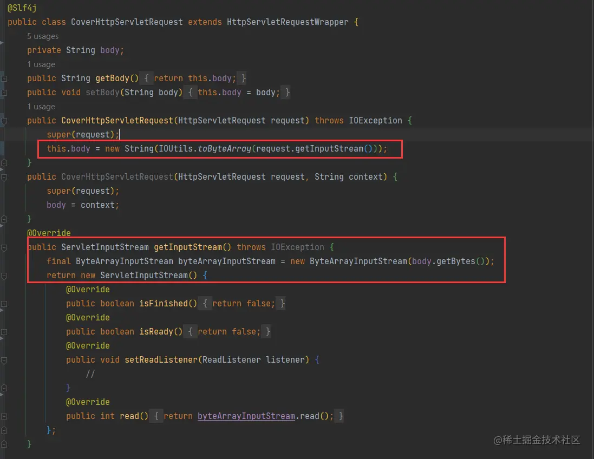
Task: Click the byteArrayInputStream variable in final declaration
Action: pyautogui.click(x=227, y=261)
